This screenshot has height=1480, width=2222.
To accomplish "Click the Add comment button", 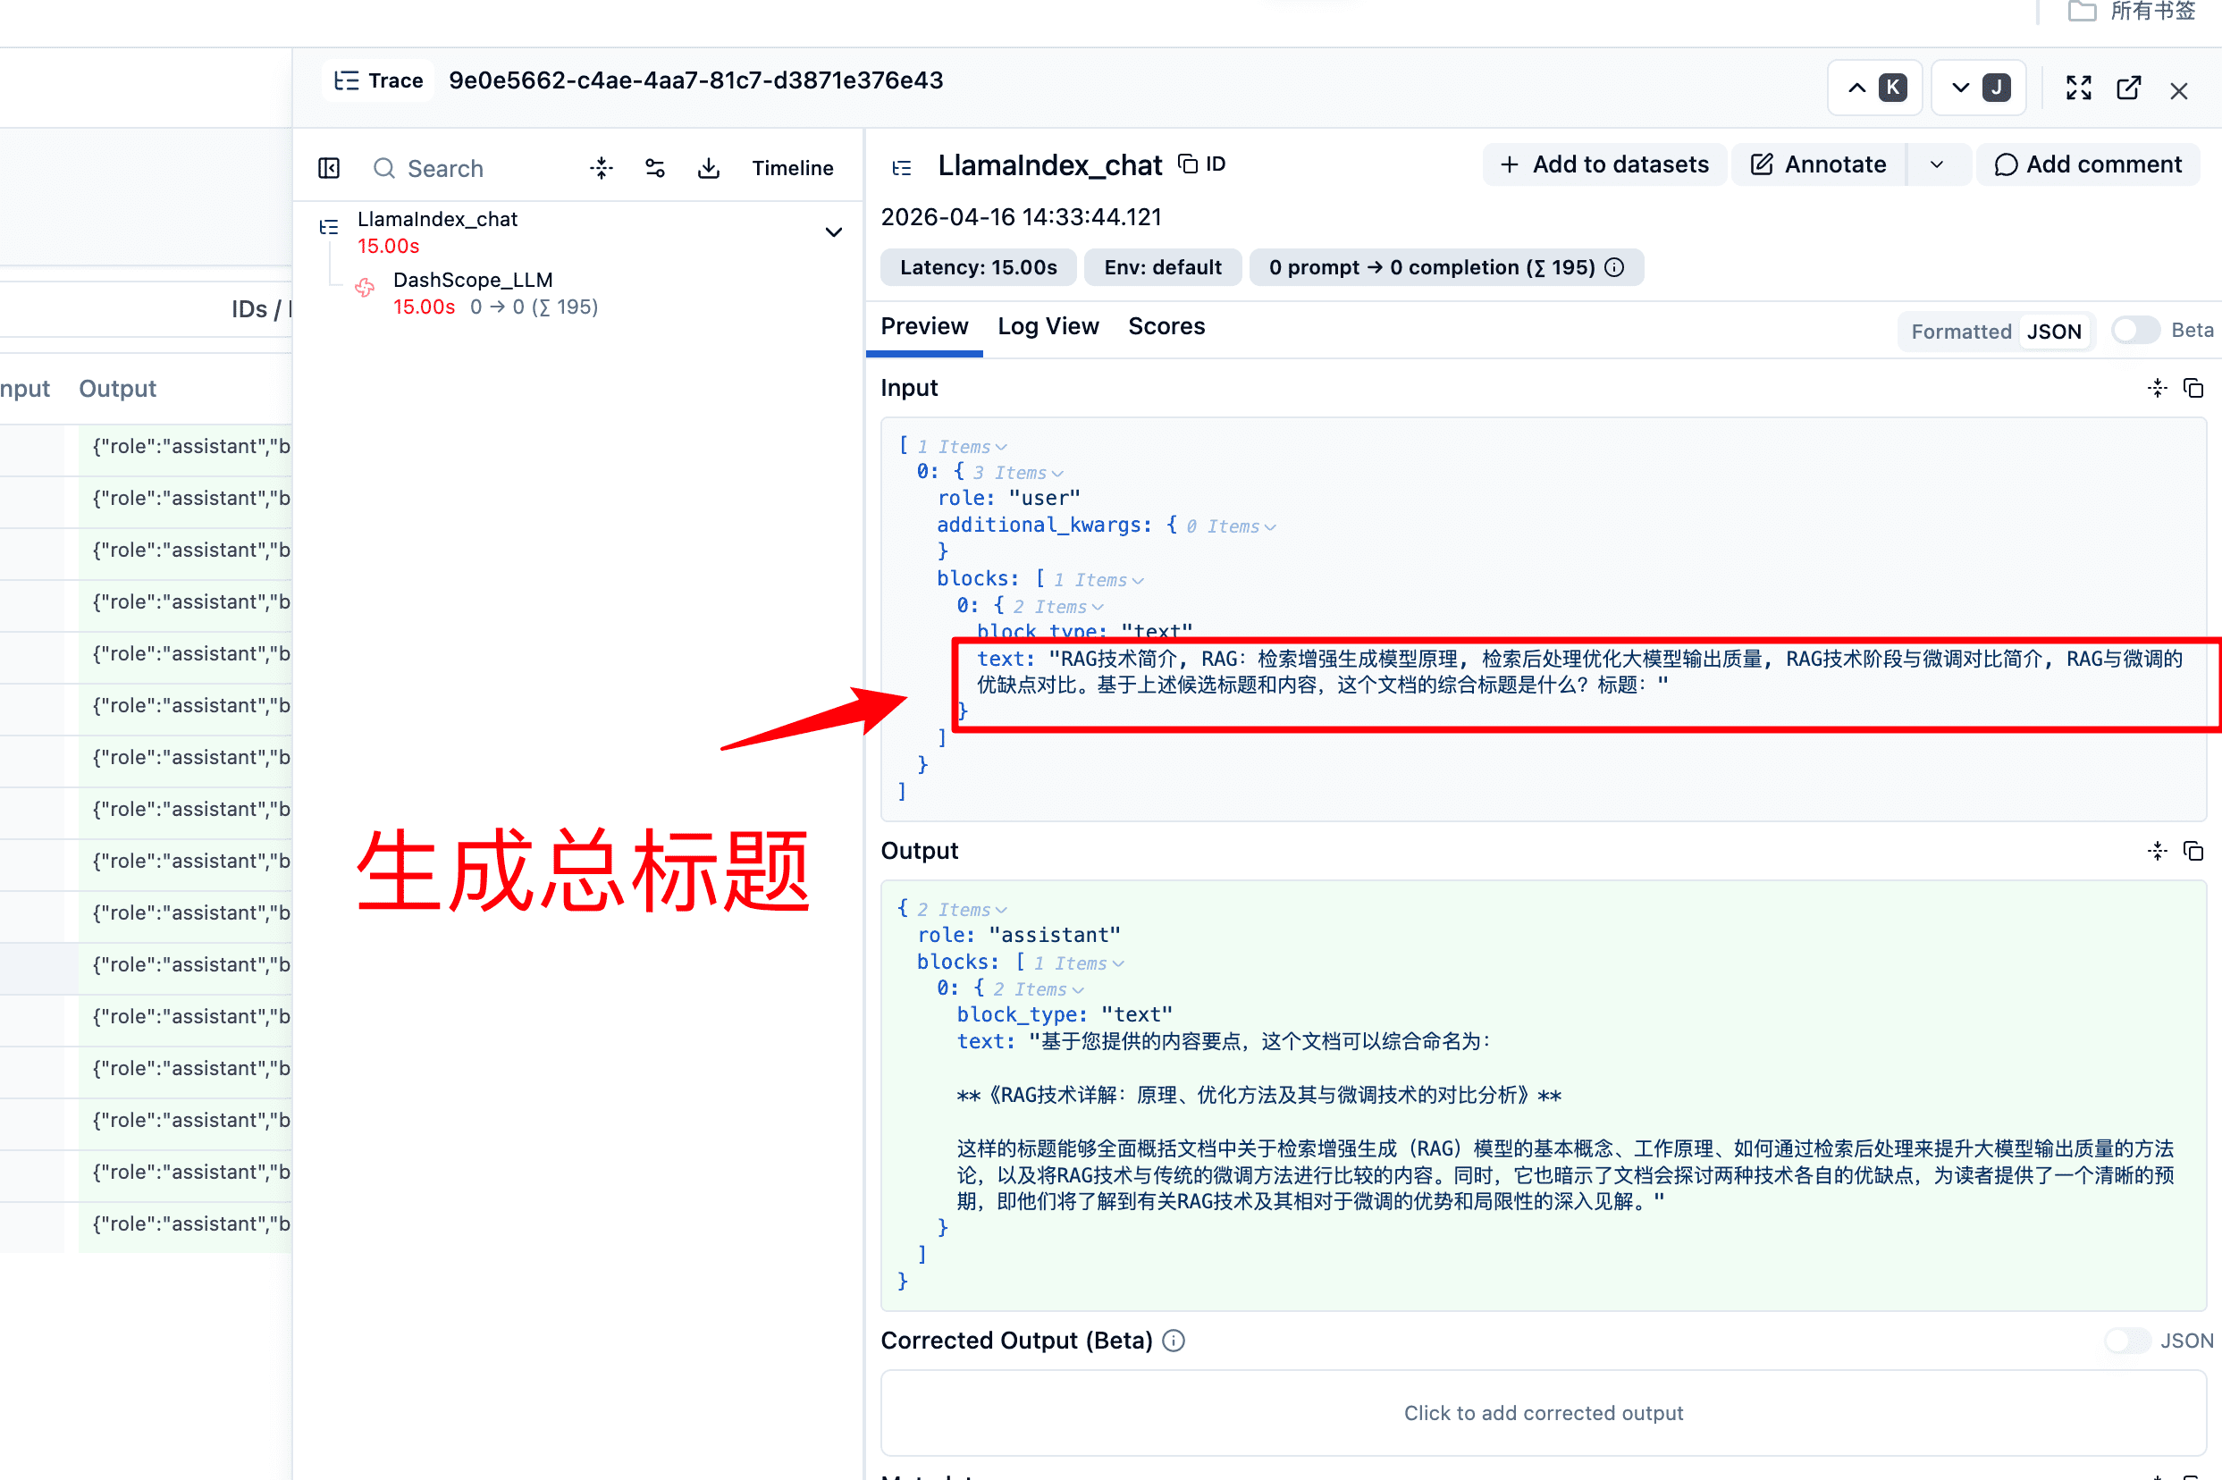I will [x=2088, y=165].
